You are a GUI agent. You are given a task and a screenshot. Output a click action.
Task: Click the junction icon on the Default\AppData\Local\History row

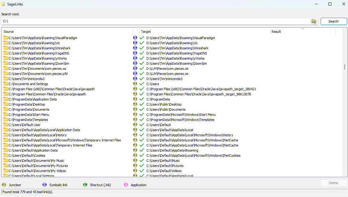(135, 135)
